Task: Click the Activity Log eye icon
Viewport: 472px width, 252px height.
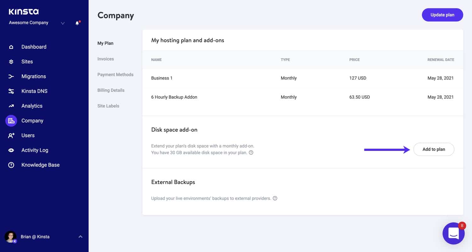Action: point(11,150)
